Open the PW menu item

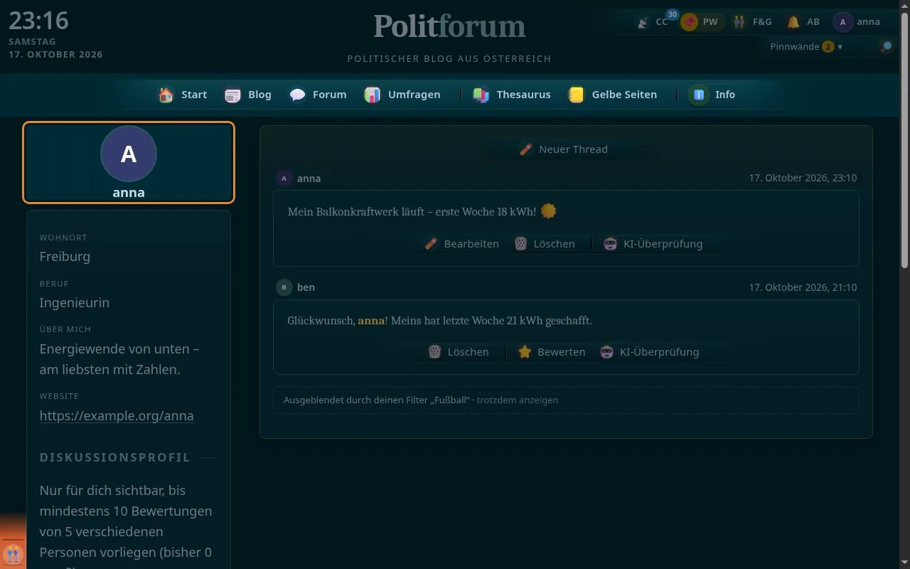pyautogui.click(x=700, y=22)
